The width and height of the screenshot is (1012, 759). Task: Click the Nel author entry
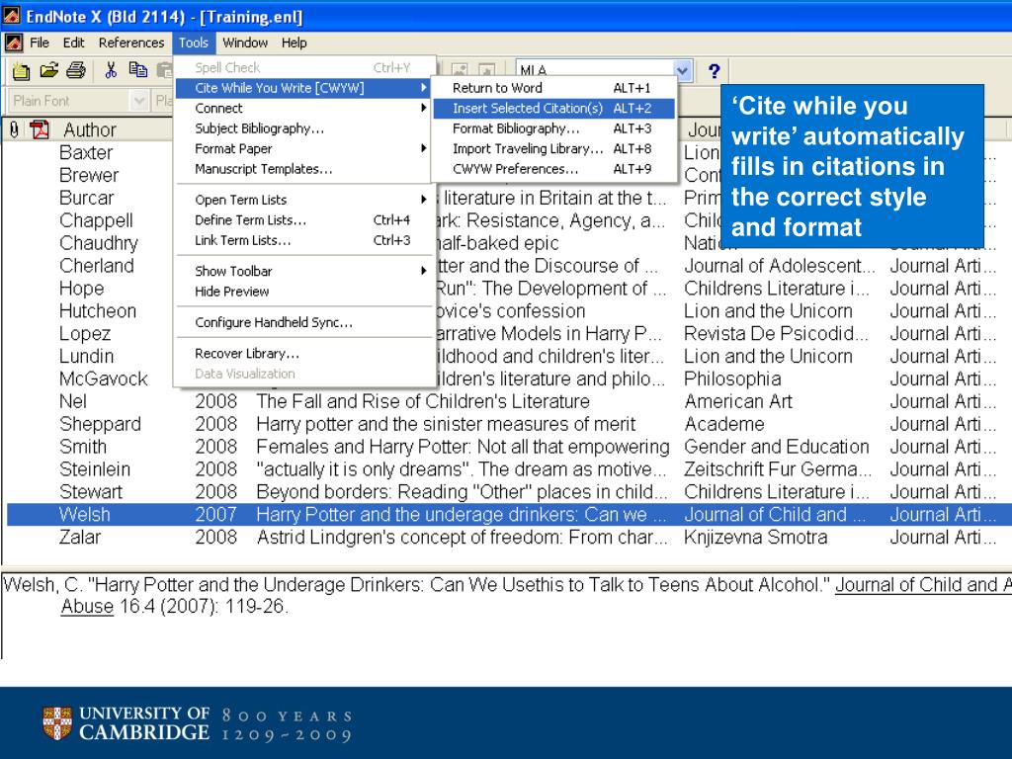point(73,401)
